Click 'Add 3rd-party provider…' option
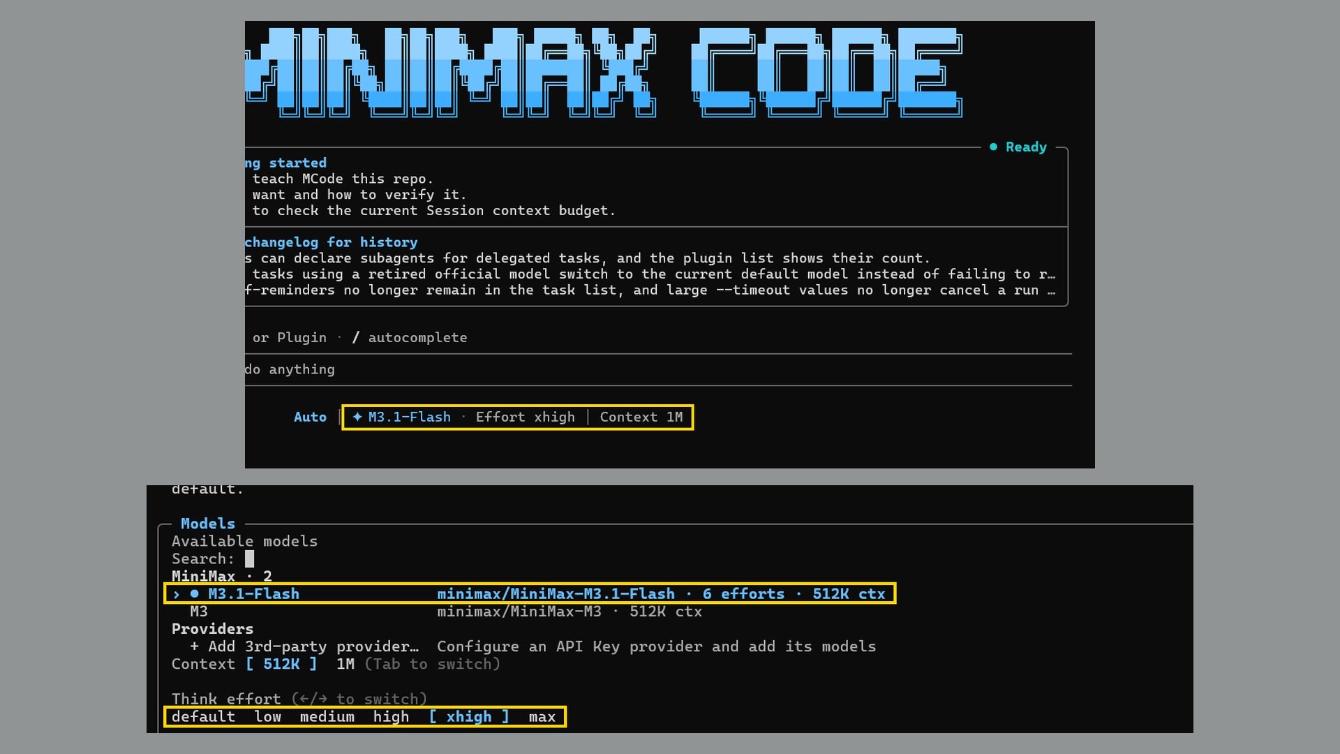Screen dimensions: 1340x754 (304, 646)
